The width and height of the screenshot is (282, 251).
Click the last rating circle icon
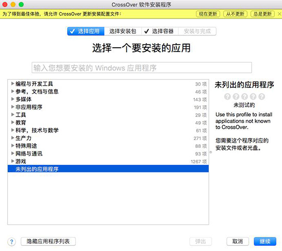tap(261, 96)
